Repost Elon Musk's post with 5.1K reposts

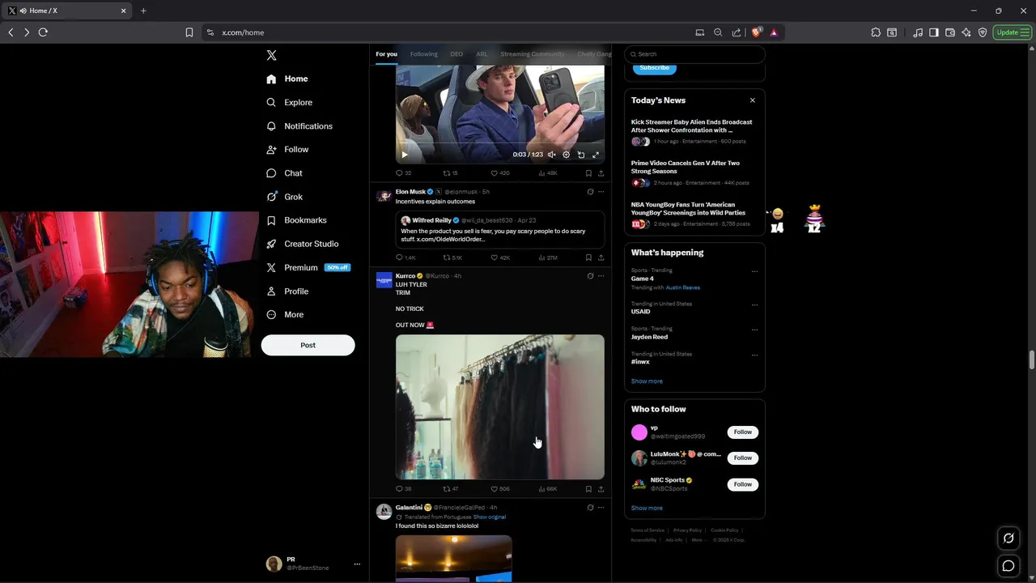pyautogui.click(x=452, y=257)
